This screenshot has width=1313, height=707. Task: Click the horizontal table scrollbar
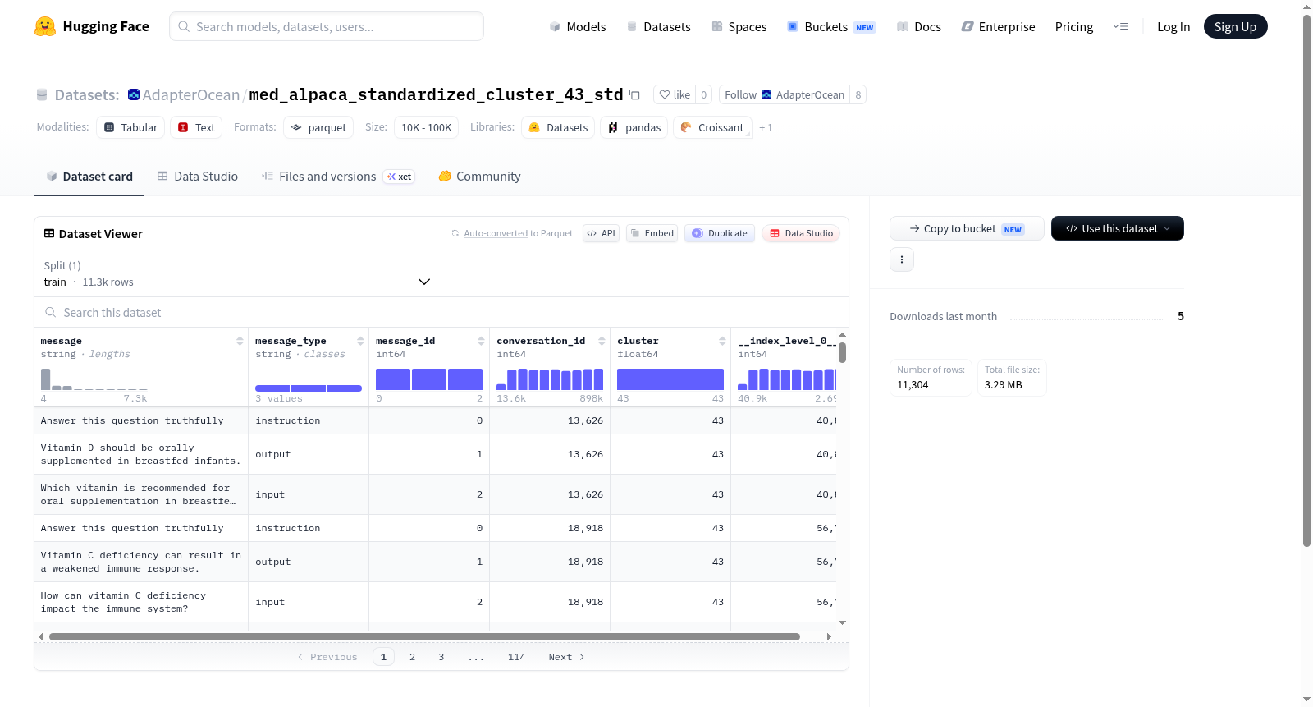(424, 636)
